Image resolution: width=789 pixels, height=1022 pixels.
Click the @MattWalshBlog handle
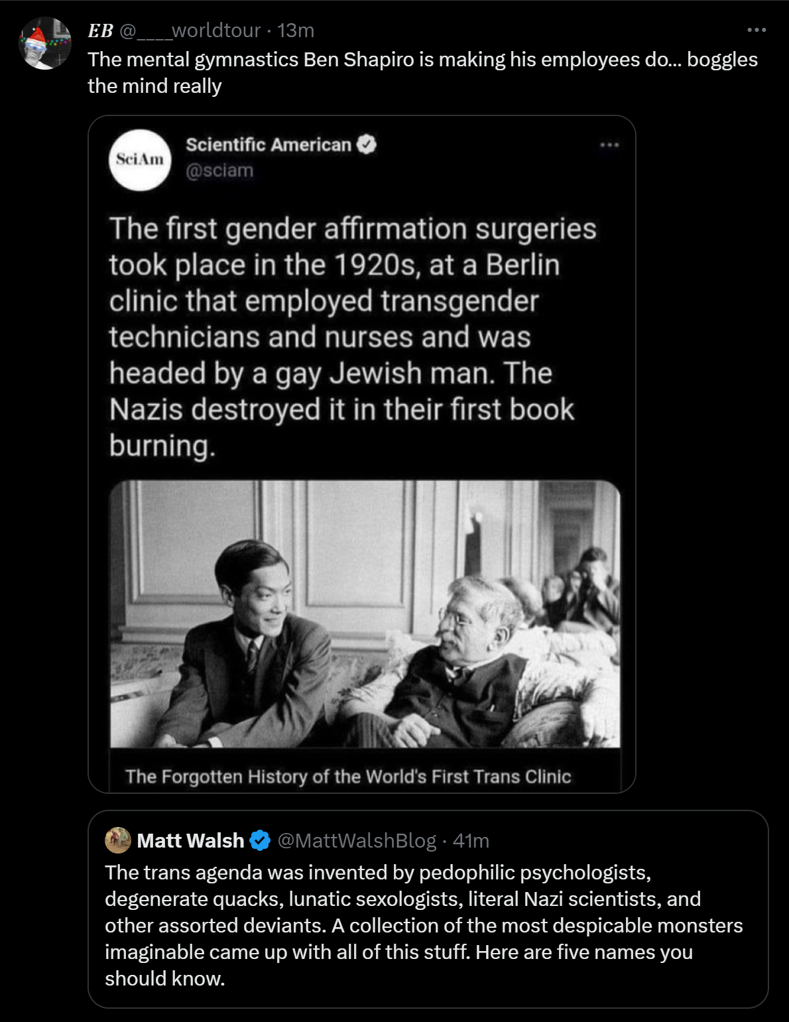click(357, 840)
